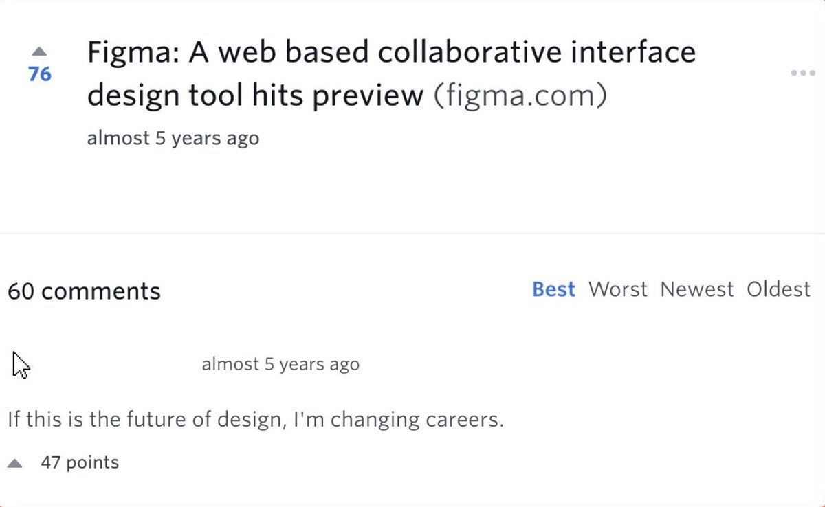Click the blank author area before comment timestamp
Viewport: 825px width, 507px height.
pyautogui.click(x=110, y=364)
